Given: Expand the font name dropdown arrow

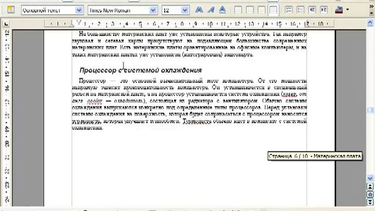Looking at the screenshot, I should click(154, 11).
